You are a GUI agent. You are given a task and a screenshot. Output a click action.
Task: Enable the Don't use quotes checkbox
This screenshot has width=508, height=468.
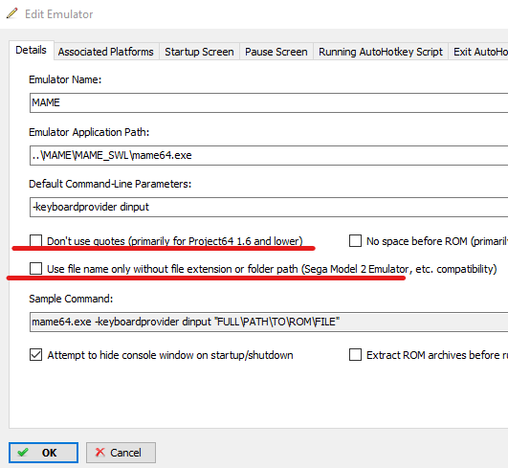point(35,241)
